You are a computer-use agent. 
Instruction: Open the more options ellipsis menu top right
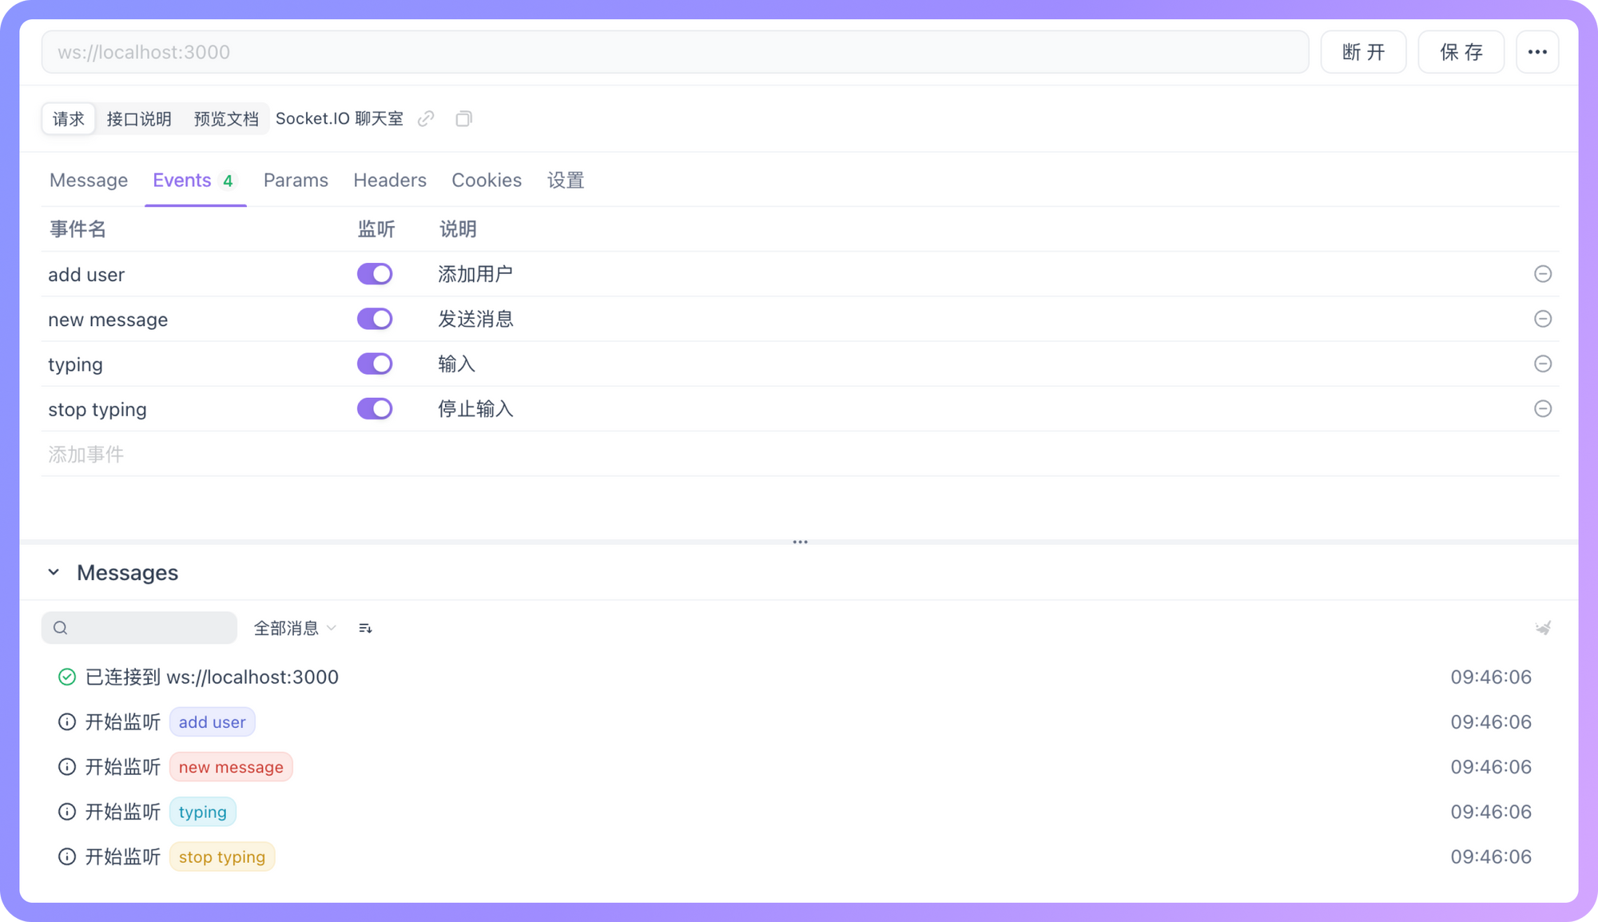(1536, 51)
